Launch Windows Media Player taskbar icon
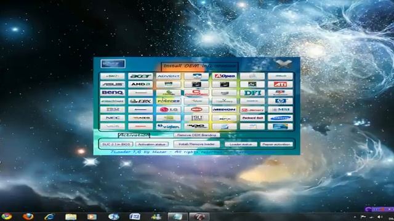The image size is (394, 221). [x=92, y=217]
